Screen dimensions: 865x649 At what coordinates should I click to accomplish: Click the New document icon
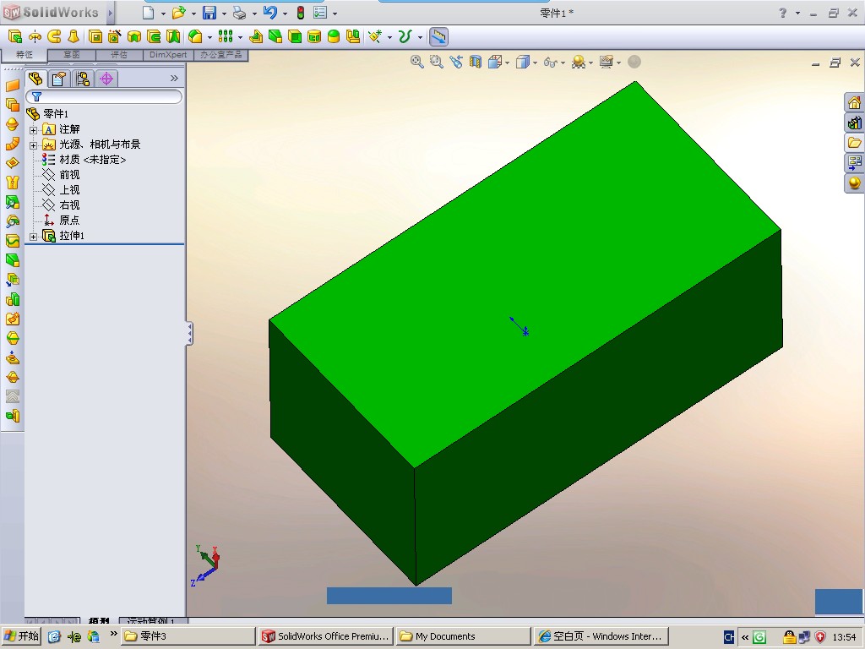148,12
